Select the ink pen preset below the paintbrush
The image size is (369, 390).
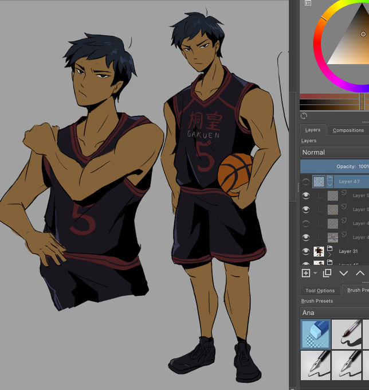(347, 365)
